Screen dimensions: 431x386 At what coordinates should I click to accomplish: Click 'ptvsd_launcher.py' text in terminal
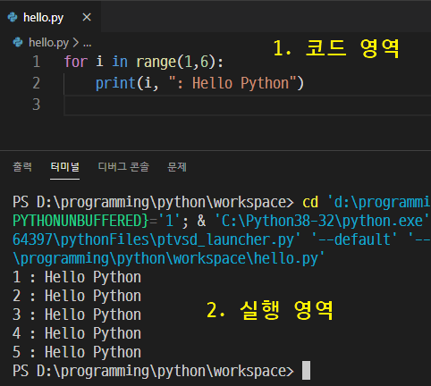pos(226,239)
